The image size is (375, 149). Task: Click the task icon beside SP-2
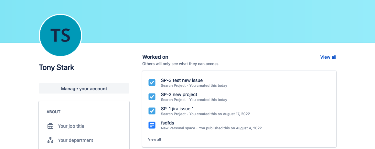click(x=152, y=97)
